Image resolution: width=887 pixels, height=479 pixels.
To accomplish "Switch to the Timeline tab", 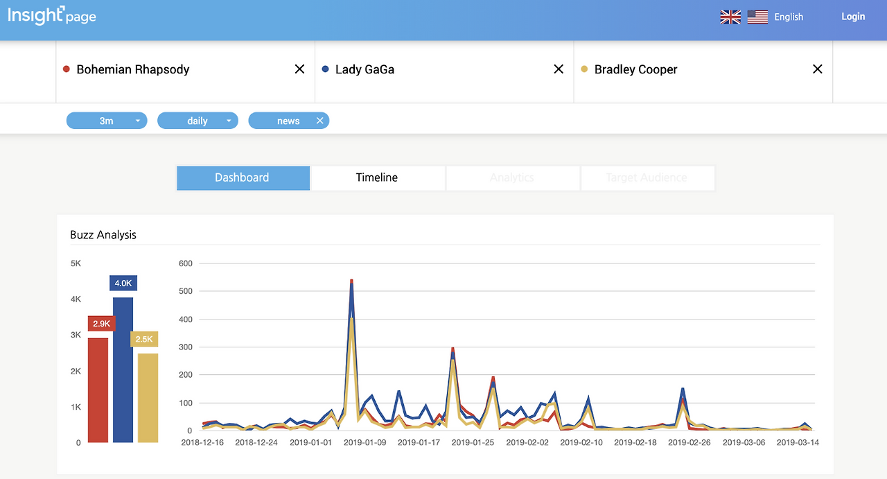I will click(x=377, y=177).
